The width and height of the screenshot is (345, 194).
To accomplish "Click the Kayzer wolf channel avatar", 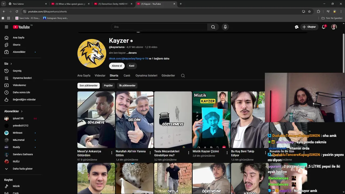I will 92,53.
